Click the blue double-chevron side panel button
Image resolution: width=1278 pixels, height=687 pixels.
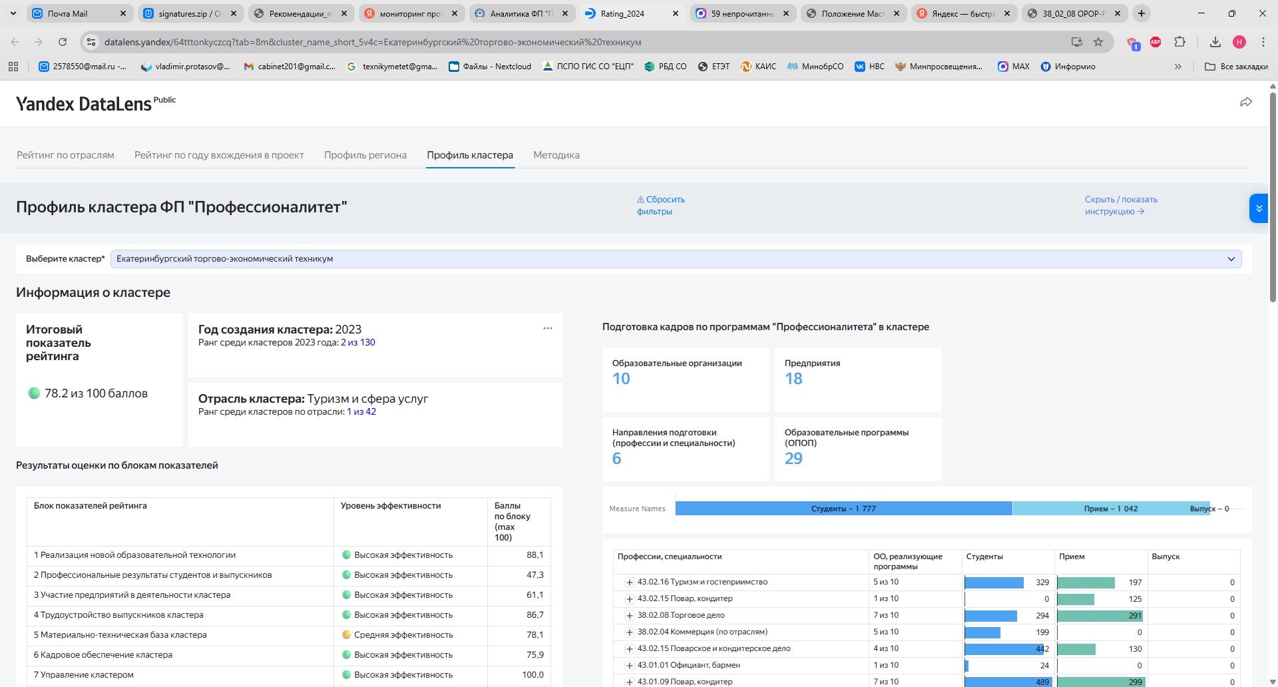pyautogui.click(x=1258, y=208)
